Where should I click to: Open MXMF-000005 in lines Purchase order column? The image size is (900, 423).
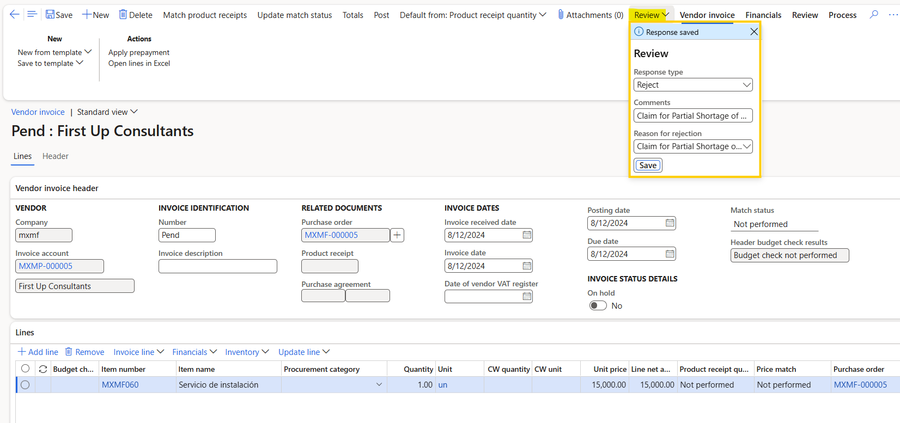click(860, 385)
